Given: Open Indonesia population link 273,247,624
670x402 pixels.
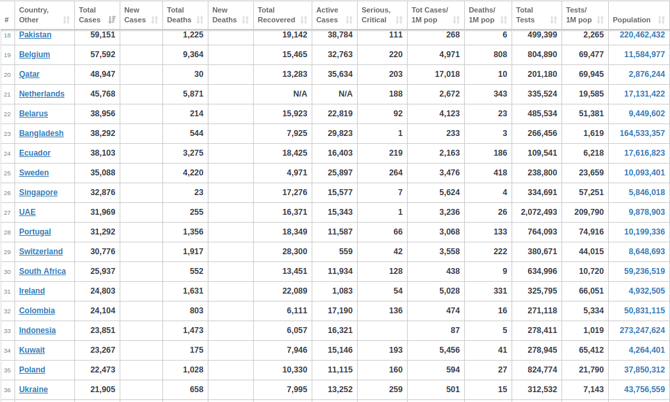Looking at the screenshot, I should tap(642, 330).
